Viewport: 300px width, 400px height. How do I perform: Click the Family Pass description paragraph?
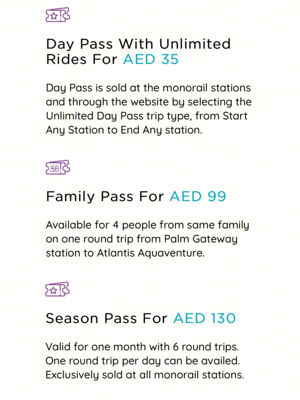coord(147,239)
